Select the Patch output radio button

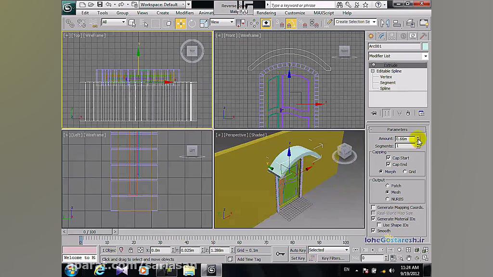click(388, 186)
